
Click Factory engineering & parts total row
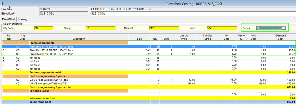pos(148,87)
